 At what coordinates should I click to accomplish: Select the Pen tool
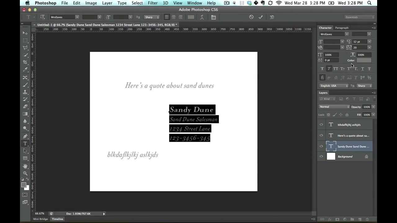tap(25, 136)
